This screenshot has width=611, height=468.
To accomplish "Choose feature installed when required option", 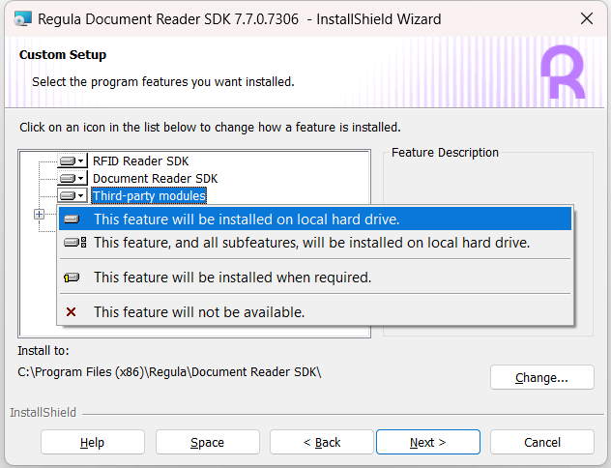I will pyautogui.click(x=315, y=278).
